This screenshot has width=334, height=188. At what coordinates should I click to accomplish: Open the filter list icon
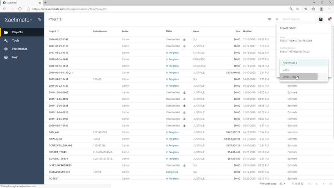tap(269, 19)
